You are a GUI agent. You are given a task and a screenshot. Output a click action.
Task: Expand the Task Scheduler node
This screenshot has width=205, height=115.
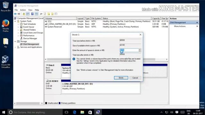(x=18, y=24)
